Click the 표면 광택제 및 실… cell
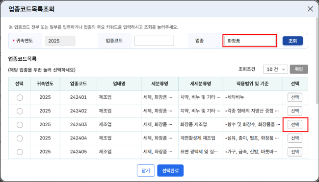The image size is (319, 182). pyautogui.click(x=201, y=152)
